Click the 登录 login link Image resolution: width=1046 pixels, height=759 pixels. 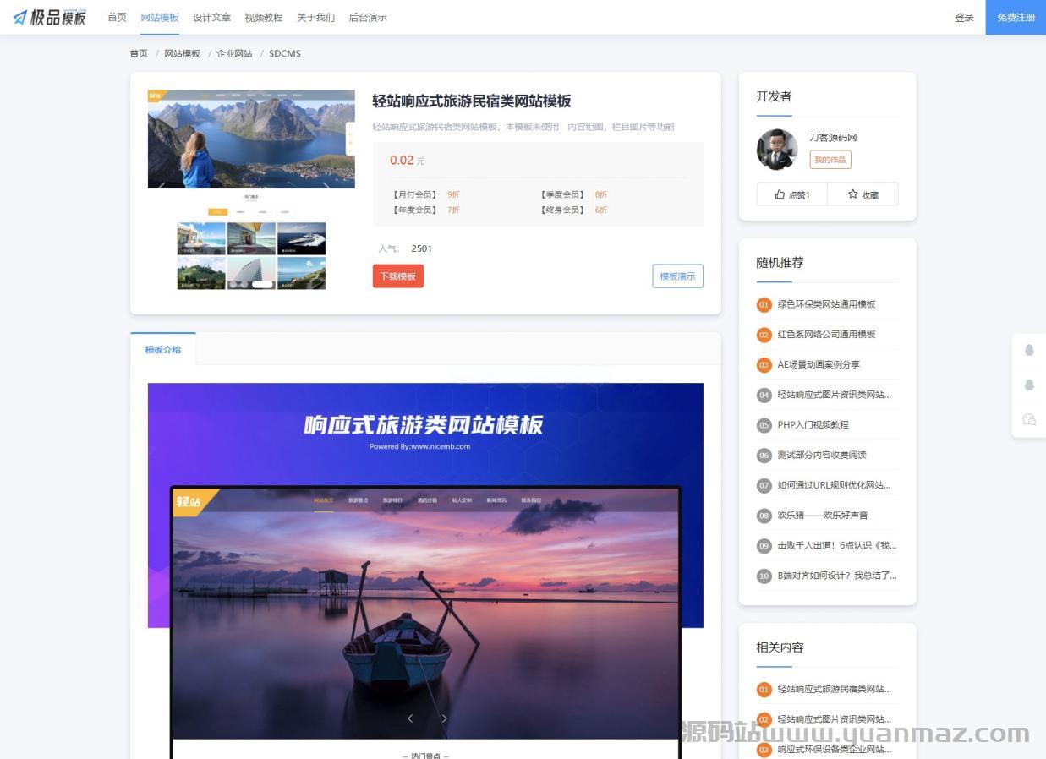click(x=964, y=17)
